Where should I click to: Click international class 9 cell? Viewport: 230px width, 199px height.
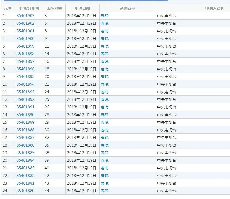click(x=54, y=38)
